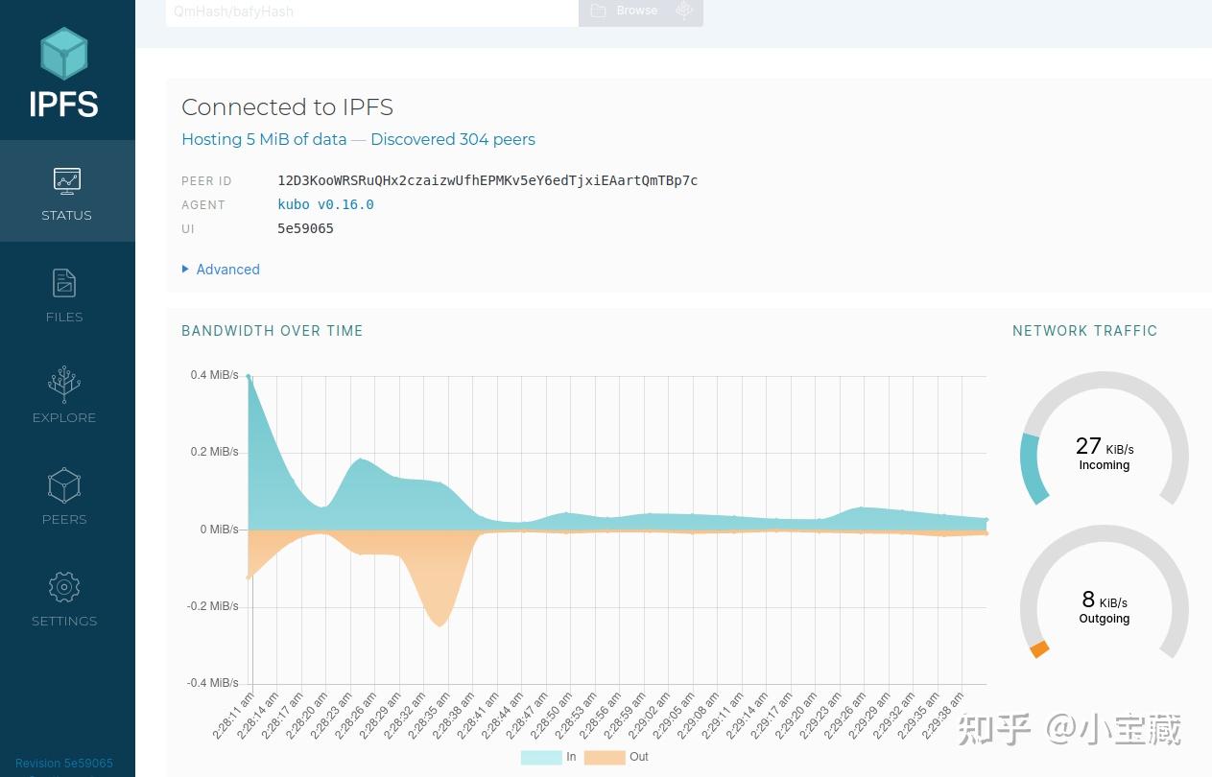Viewport: 1212px width, 777px height.
Task: Click the Peer ID value text
Action: point(487,180)
